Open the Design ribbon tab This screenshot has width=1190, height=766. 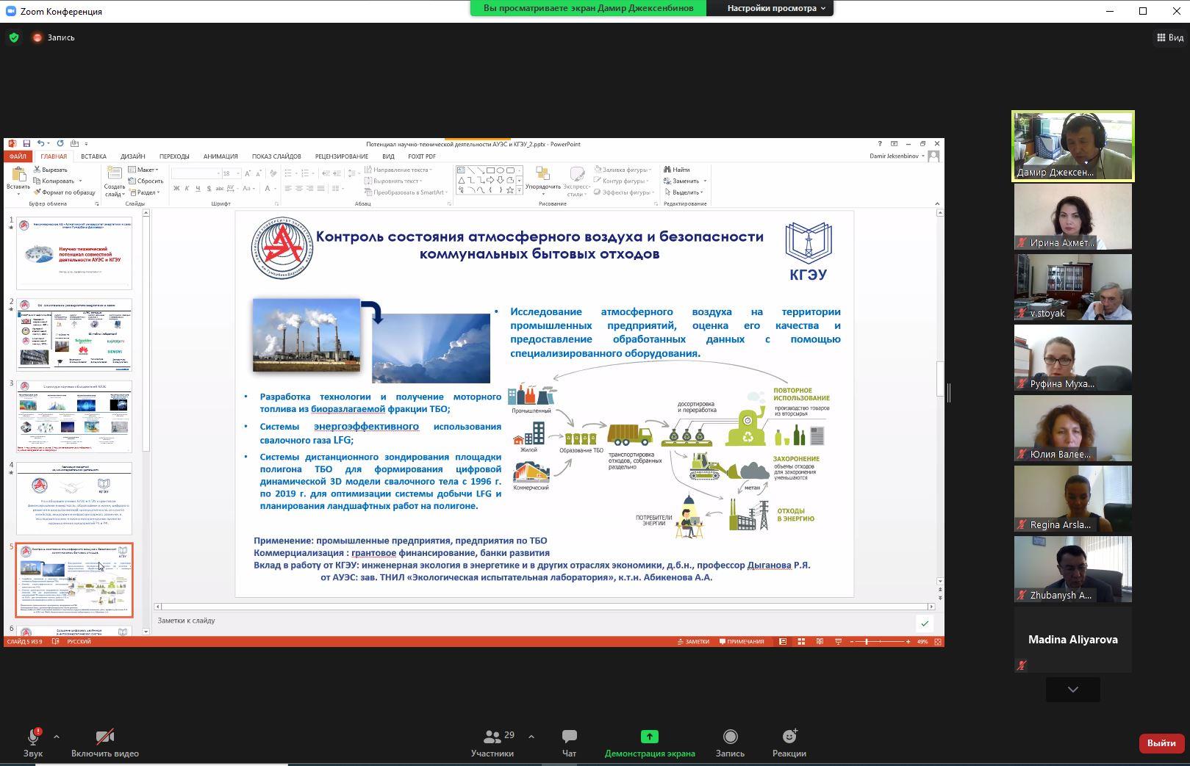click(132, 156)
